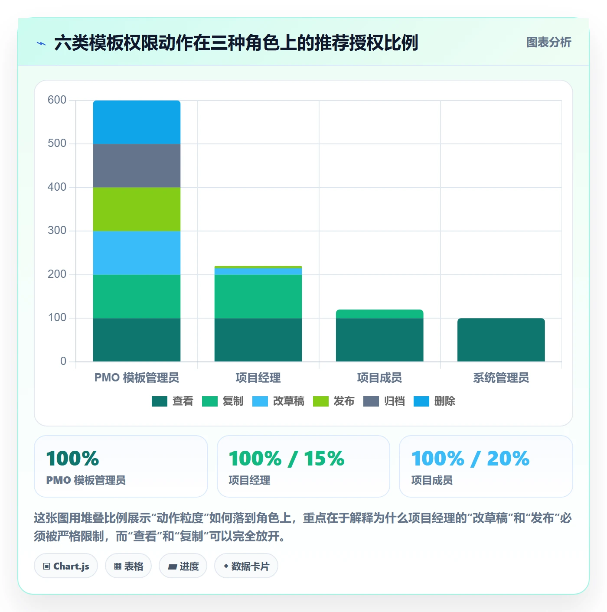Click the 改草稿 segment of the PMO bar
The image size is (607, 612).
pyautogui.click(x=137, y=253)
